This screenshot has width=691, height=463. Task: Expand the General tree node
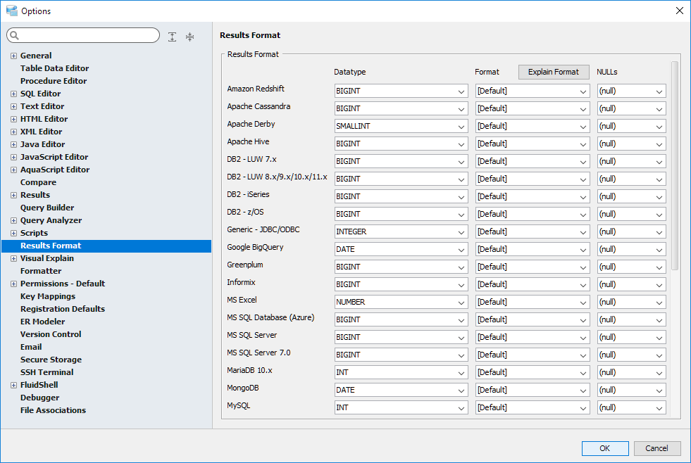(x=13, y=56)
